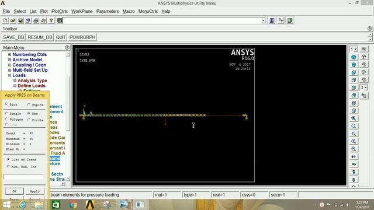Screen dimensions: 374x210
Task: Collapse the Define Loads node
Action: [x=15, y=86]
